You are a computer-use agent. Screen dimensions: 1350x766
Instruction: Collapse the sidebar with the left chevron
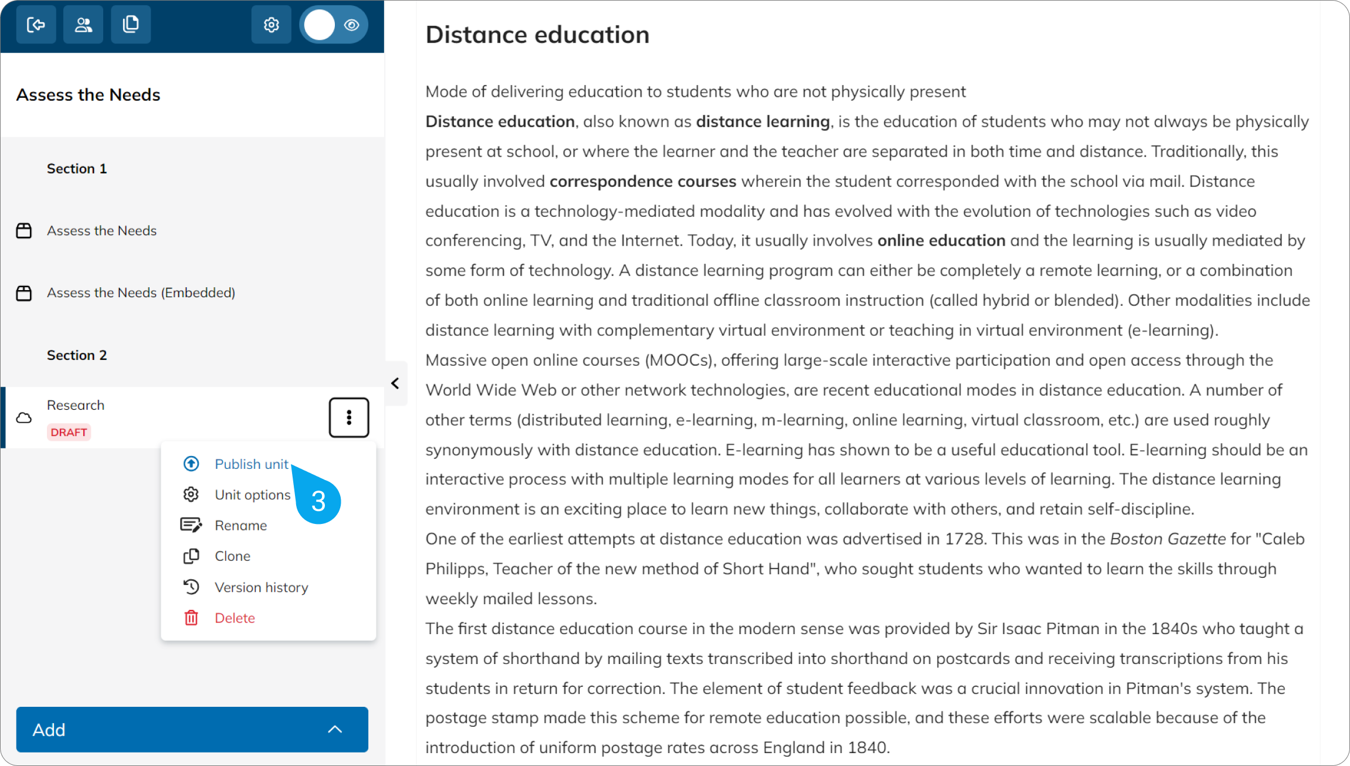[x=396, y=383]
